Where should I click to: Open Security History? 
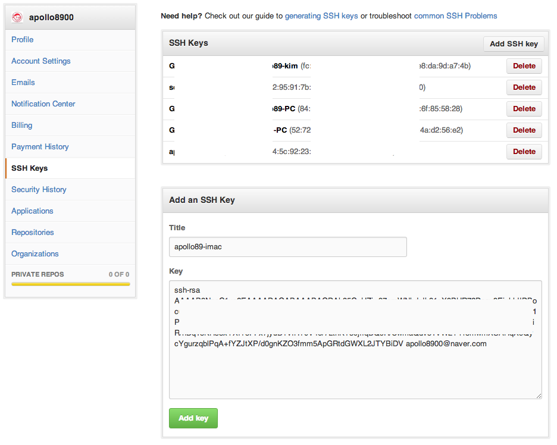pyautogui.click(x=39, y=189)
